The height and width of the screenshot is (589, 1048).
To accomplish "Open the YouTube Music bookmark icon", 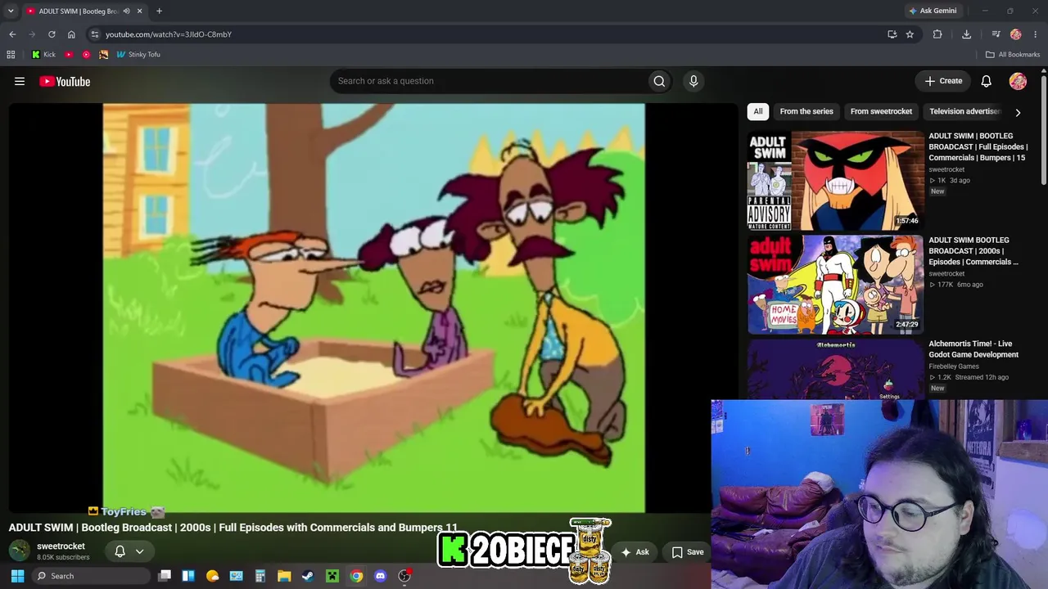I will coord(86,55).
